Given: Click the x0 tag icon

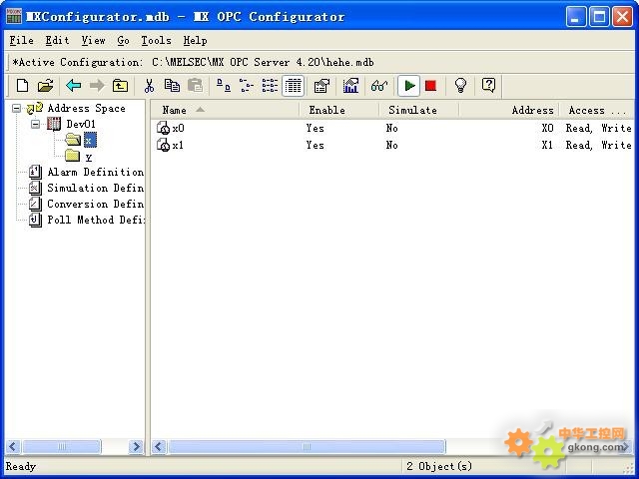Looking at the screenshot, I should point(164,128).
